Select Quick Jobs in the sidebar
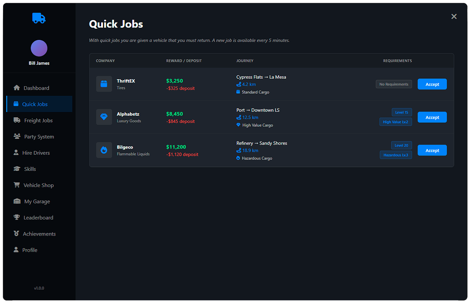Image resolution: width=471 pixels, height=304 pixels. click(39, 104)
